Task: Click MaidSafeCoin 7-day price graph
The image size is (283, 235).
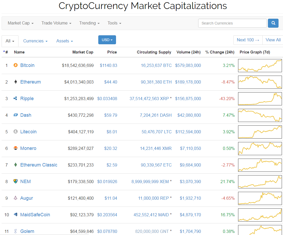Action: coord(260,215)
